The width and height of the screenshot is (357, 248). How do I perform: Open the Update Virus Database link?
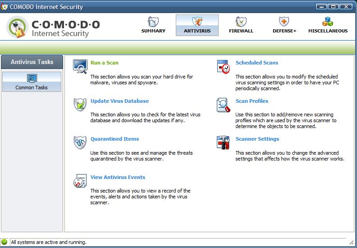coord(119,101)
